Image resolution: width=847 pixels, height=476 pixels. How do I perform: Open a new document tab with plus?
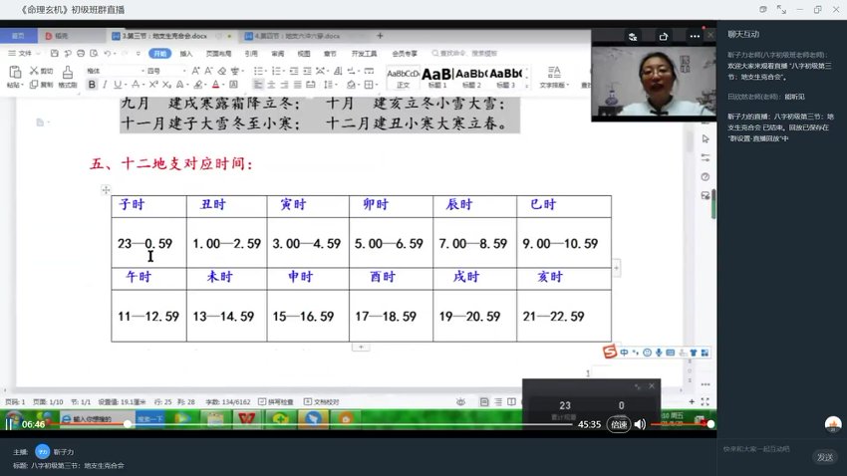[x=380, y=36]
